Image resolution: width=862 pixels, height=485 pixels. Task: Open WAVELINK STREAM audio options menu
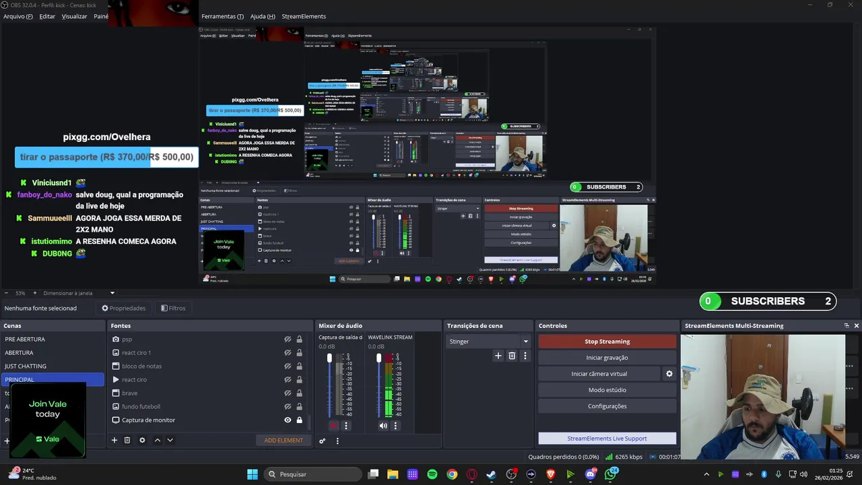[395, 426]
